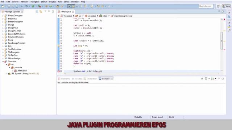232x130 pixels.
Task: Expand the BlackJack project node
Action: (x=3, y=18)
